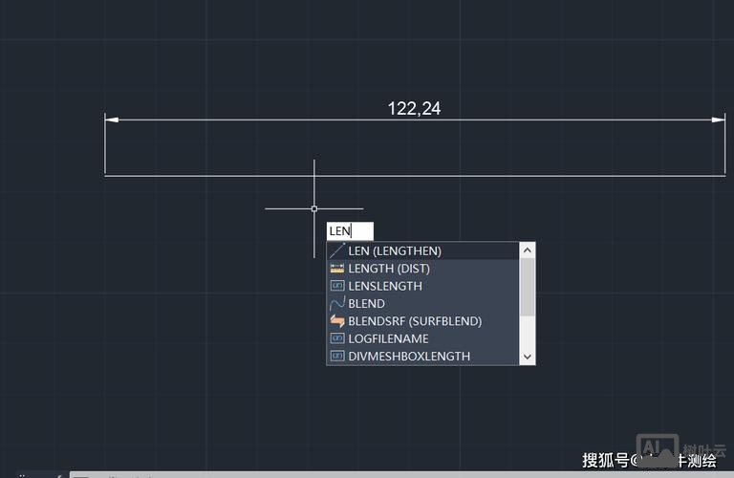The image size is (734, 478).
Task: Select LEN (LENGTHEN) from the suggestion list
Action: [x=422, y=250]
